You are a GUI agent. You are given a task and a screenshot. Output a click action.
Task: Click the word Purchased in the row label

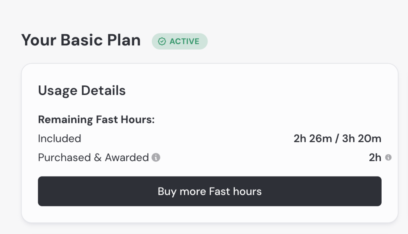click(64, 158)
